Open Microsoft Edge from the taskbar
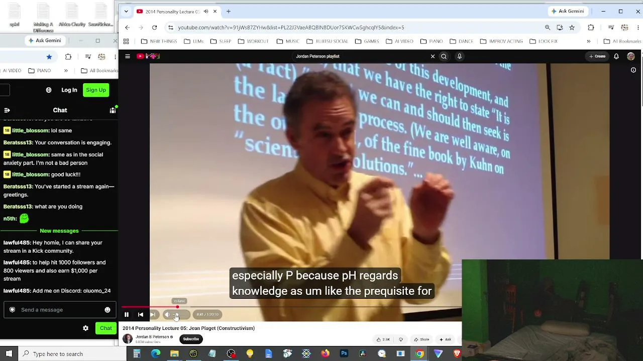This screenshot has height=361, width=643. [156, 354]
